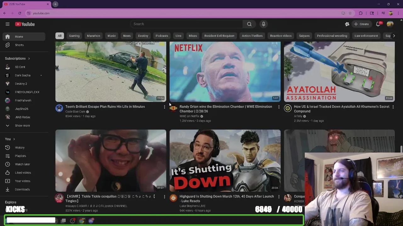Screen dimensions: 403x226
Task: Click the magnifier search button
Action: pos(249,24)
